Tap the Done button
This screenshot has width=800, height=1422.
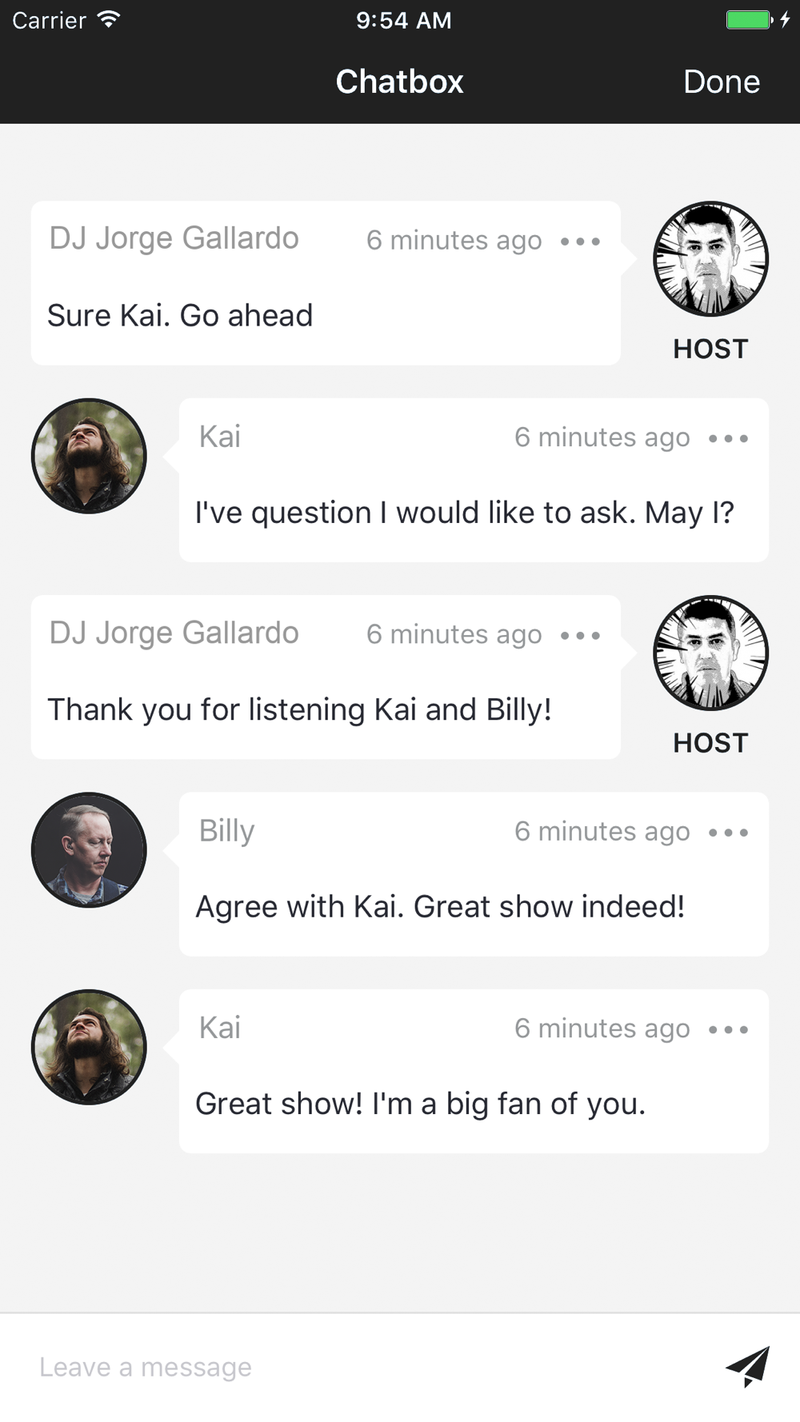pos(722,82)
